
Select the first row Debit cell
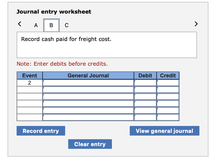point(145,83)
